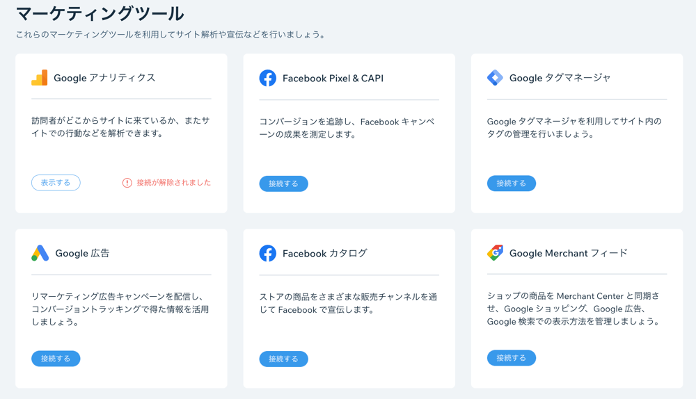Screen dimensions: 696x399
Task: Click the Facebook Pixel & CAPI logo icon
Action: (x=268, y=78)
